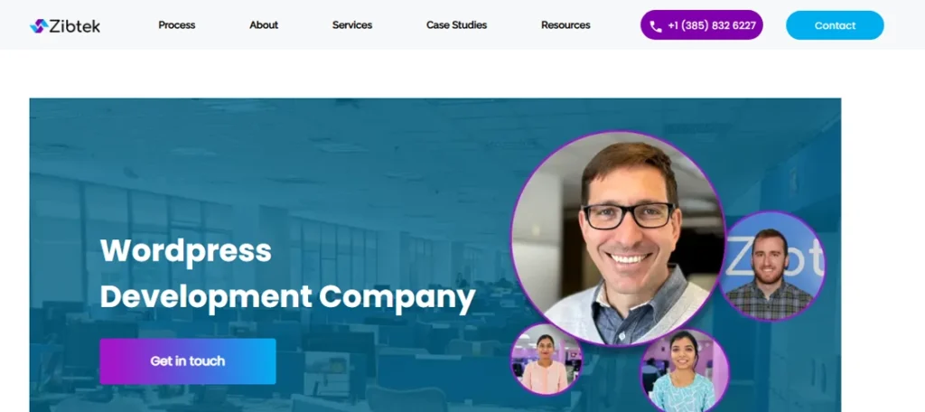The width and height of the screenshot is (925, 412).
Task: Click the black eyeglasses in the large photo
Action: pyautogui.click(x=628, y=215)
